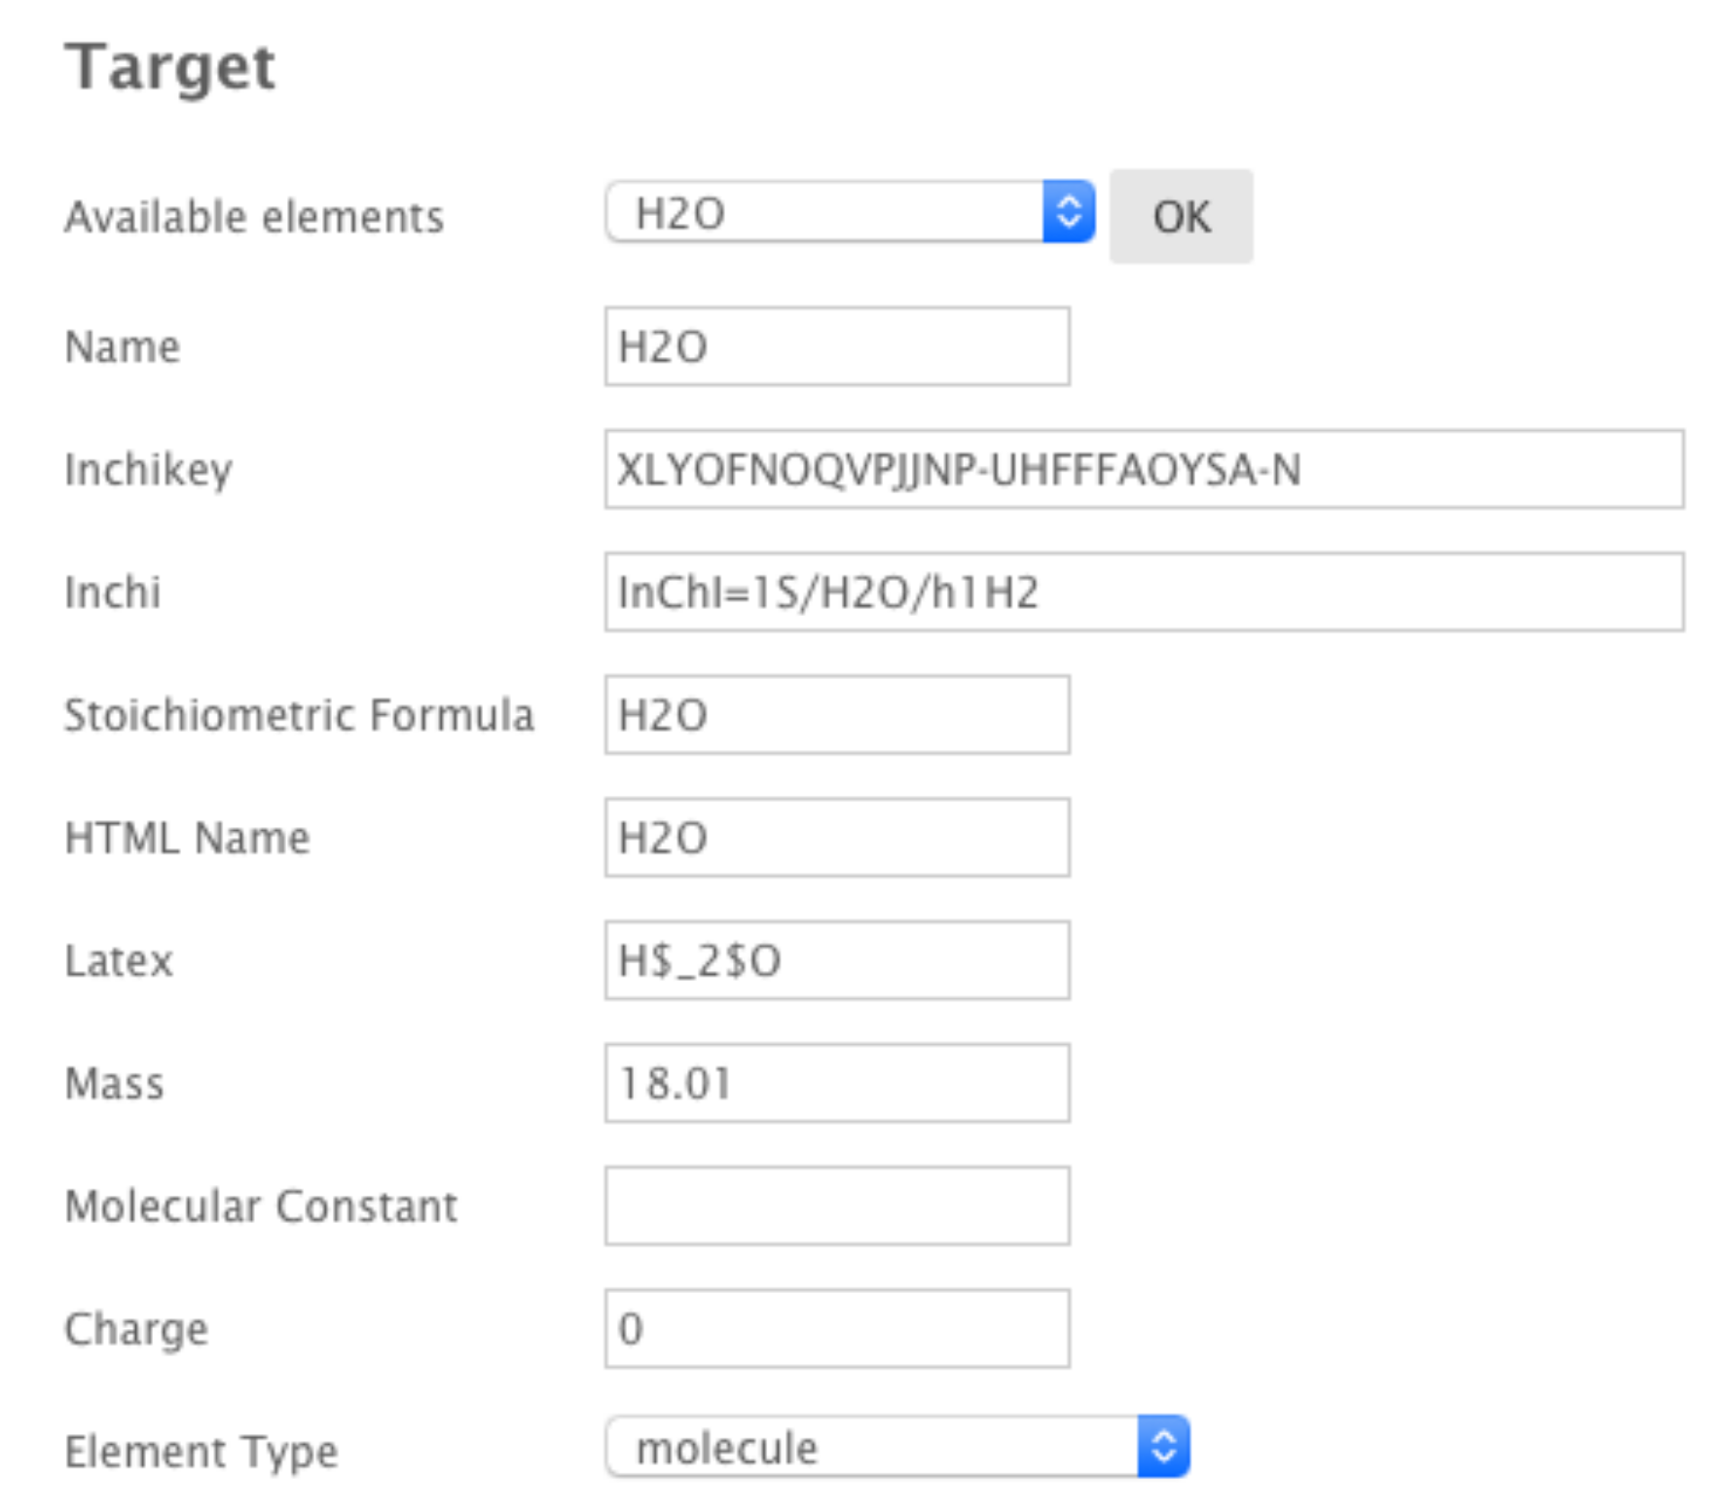Click the Target section heading

tap(170, 67)
